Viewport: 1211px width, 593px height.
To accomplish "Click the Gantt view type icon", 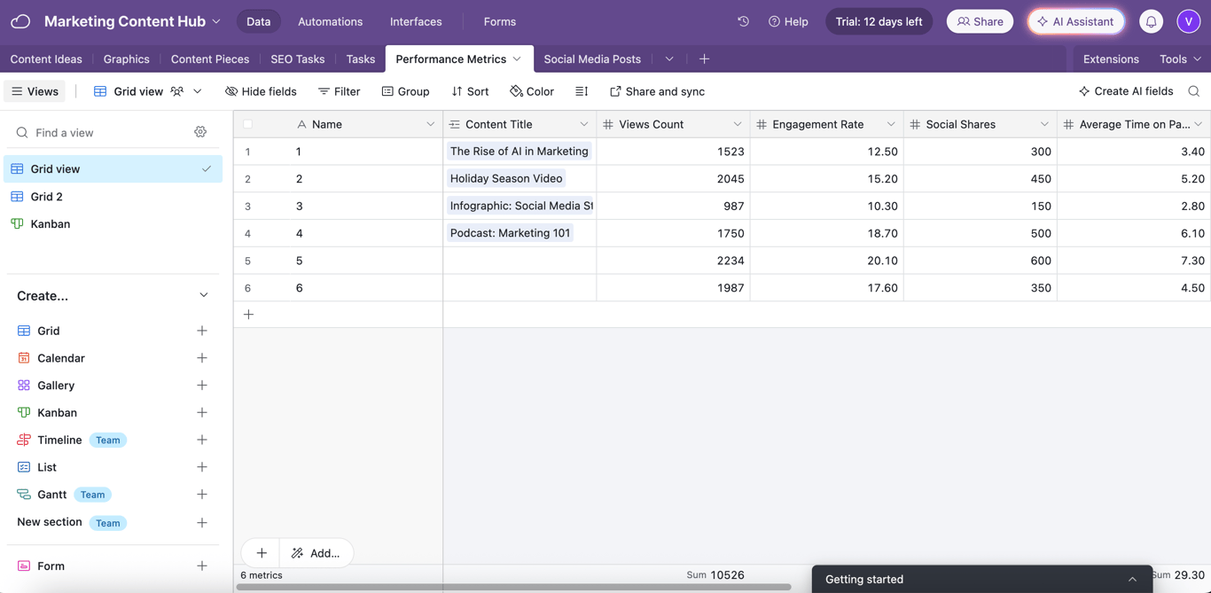I will pyautogui.click(x=24, y=495).
